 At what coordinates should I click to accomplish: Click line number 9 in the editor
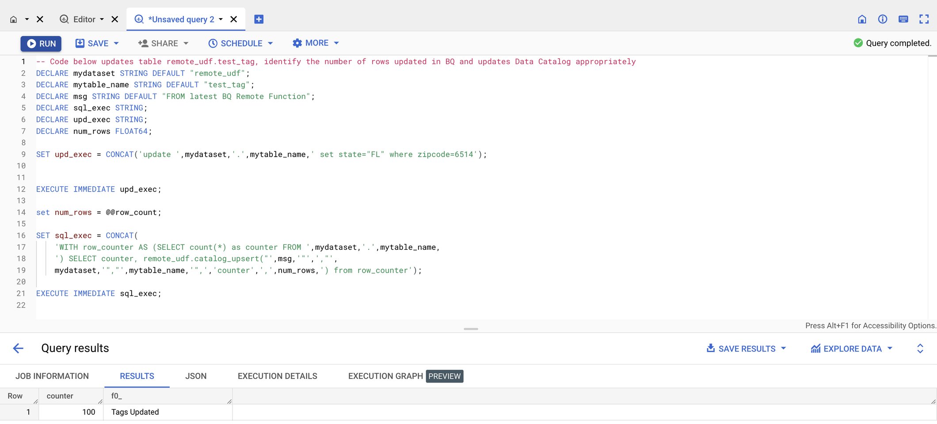[x=23, y=154]
